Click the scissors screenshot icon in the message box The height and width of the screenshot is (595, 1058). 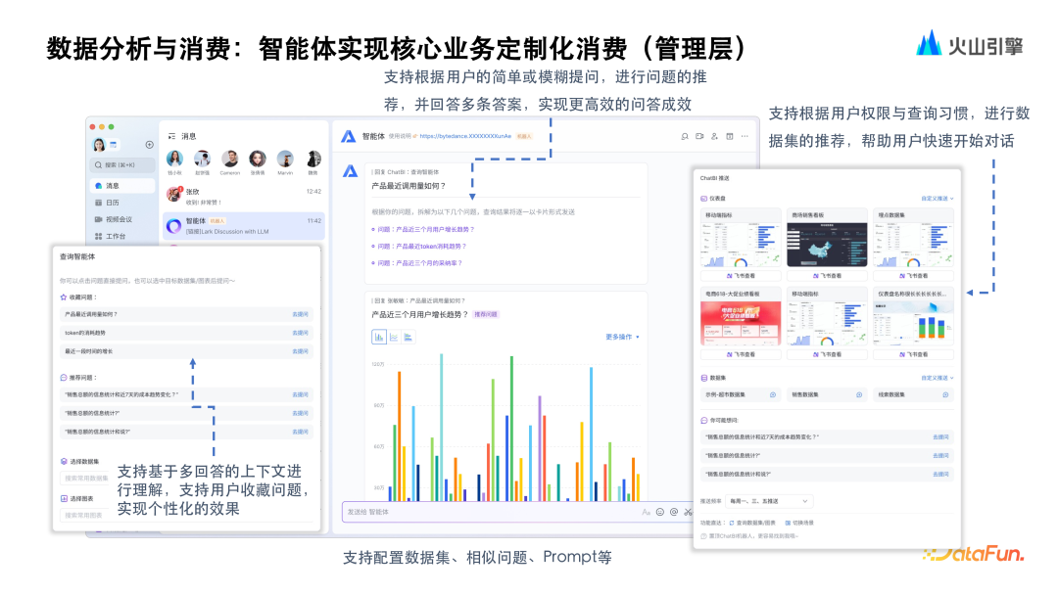688,512
